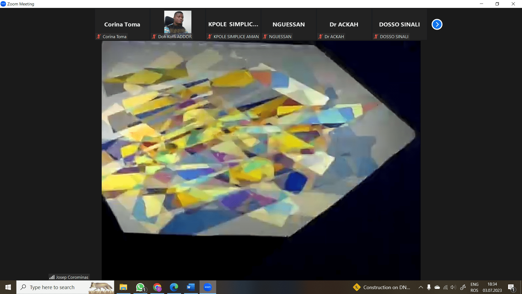Click the shared video main view

tap(261, 161)
